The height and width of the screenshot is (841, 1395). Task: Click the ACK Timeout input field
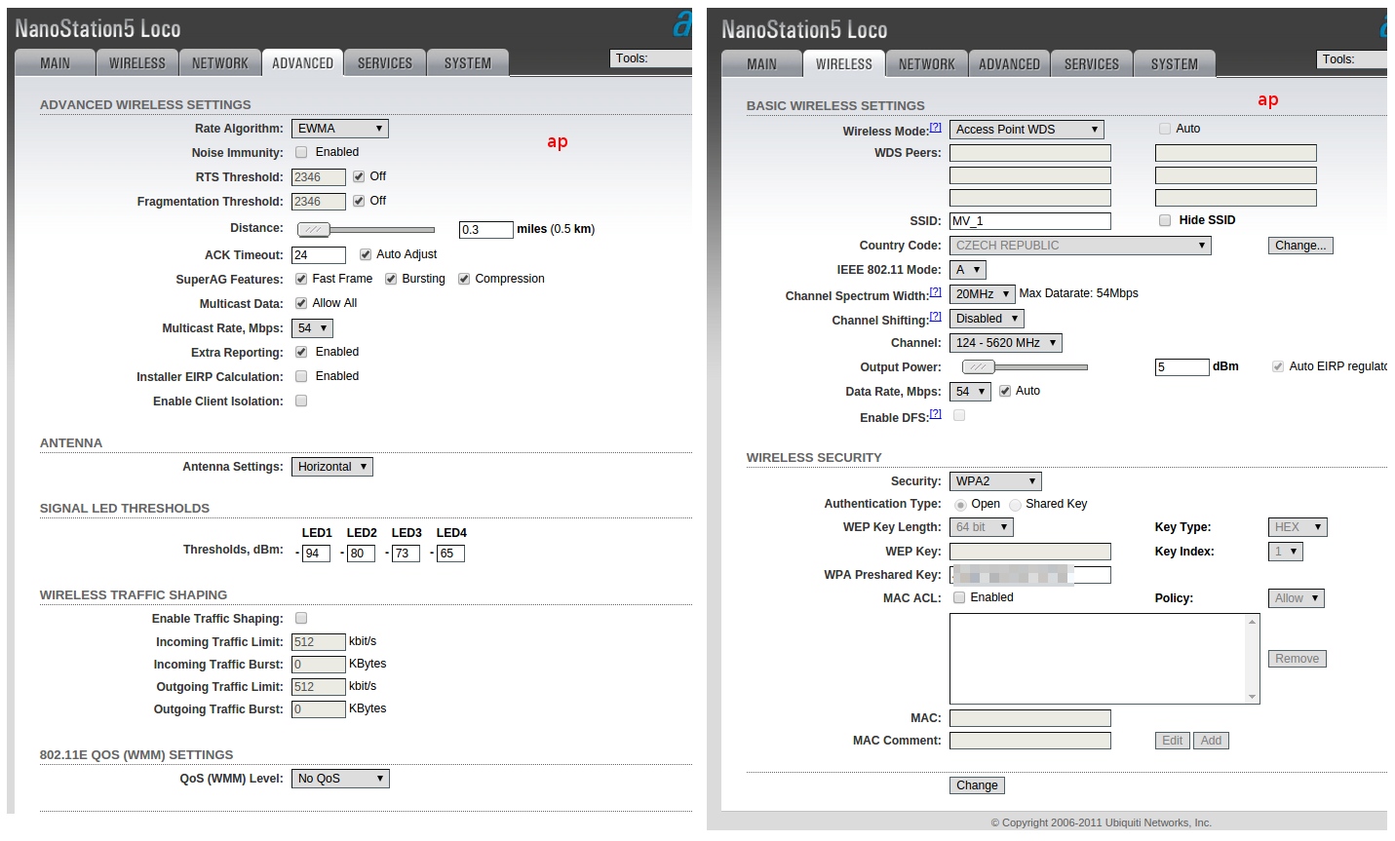pos(319,255)
